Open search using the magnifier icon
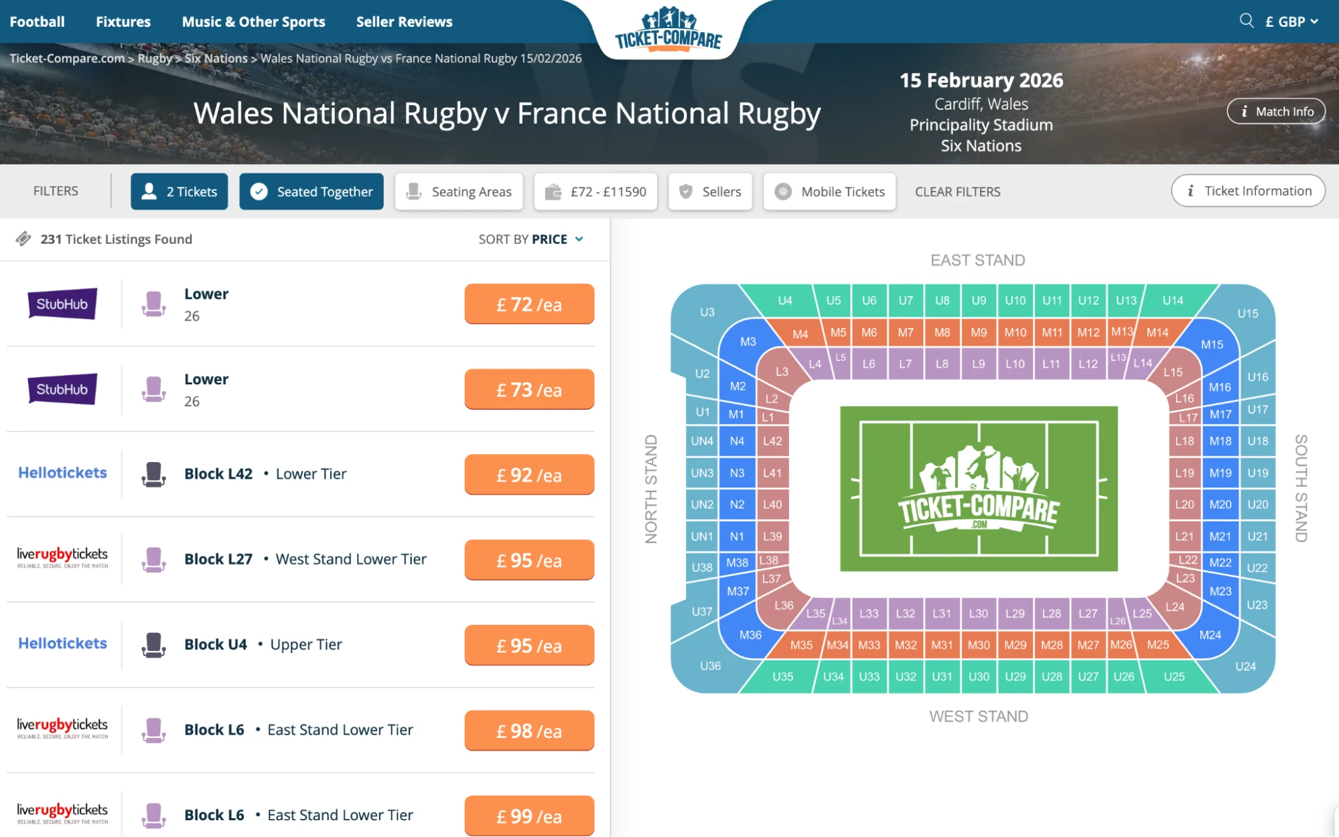 tap(1246, 21)
